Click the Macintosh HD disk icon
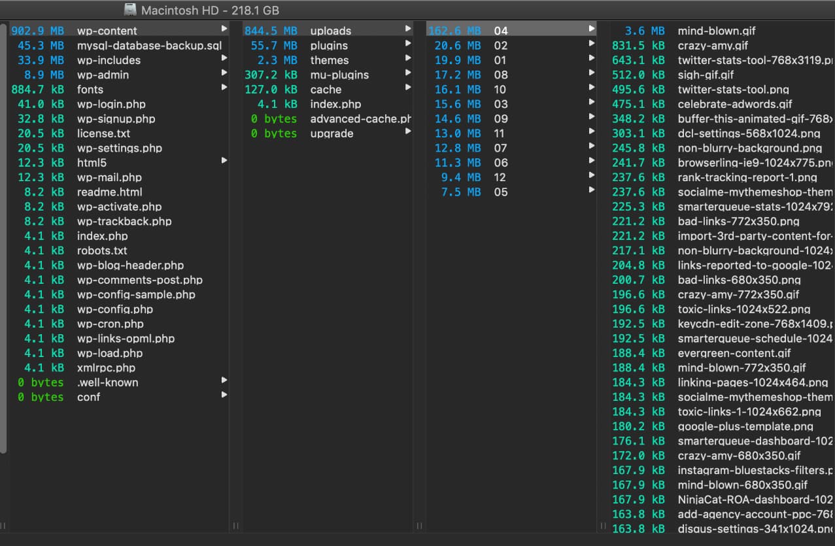The width and height of the screenshot is (835, 546). (x=130, y=10)
